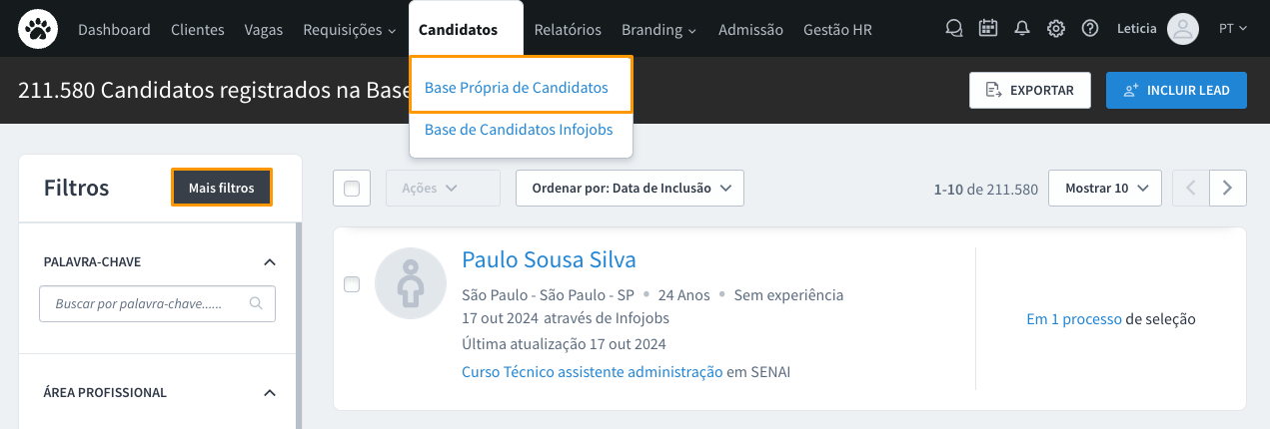Open the calendar icon

tap(988, 29)
